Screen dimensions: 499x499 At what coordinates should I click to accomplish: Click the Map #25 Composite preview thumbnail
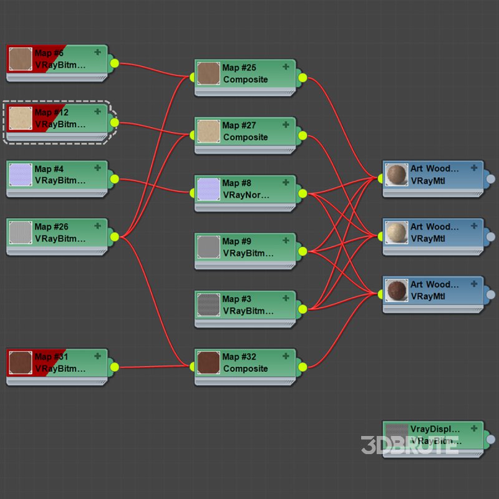[x=208, y=73]
